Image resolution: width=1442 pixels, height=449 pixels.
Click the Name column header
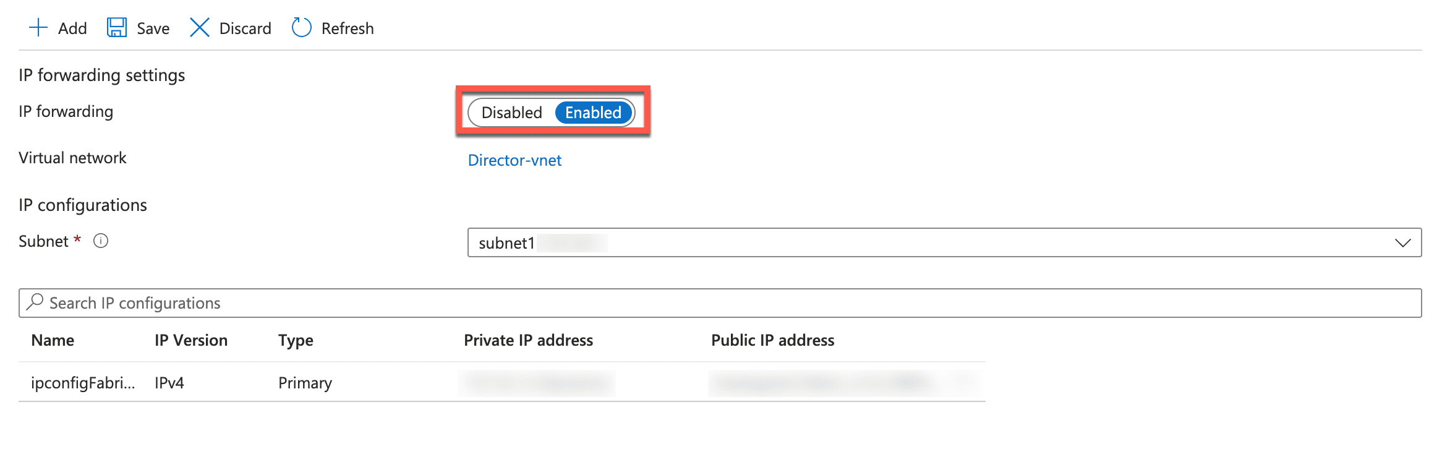(x=53, y=340)
